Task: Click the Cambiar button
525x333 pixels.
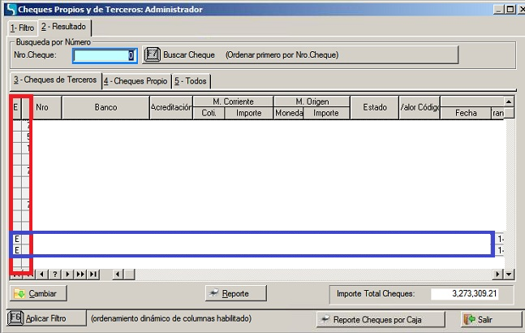Action: [40, 293]
